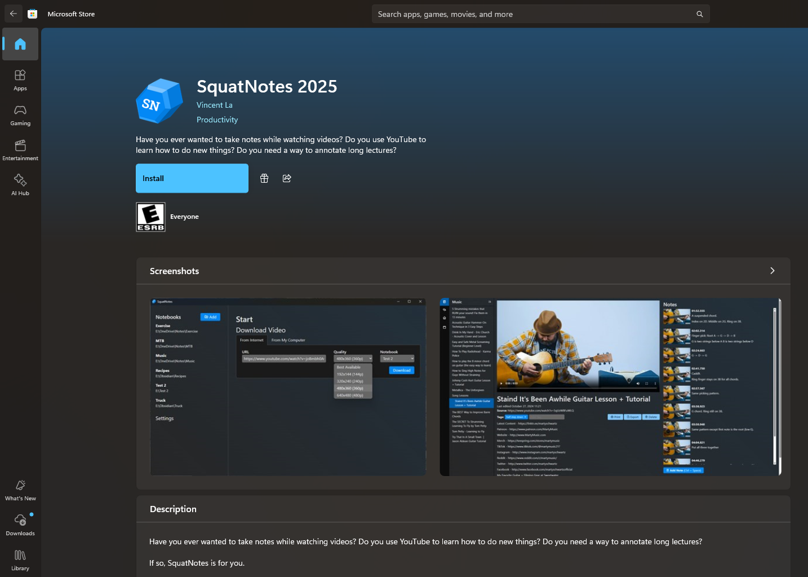Screen dimensions: 808x577
Task: Open the Entertainment section
Action: (x=20, y=150)
